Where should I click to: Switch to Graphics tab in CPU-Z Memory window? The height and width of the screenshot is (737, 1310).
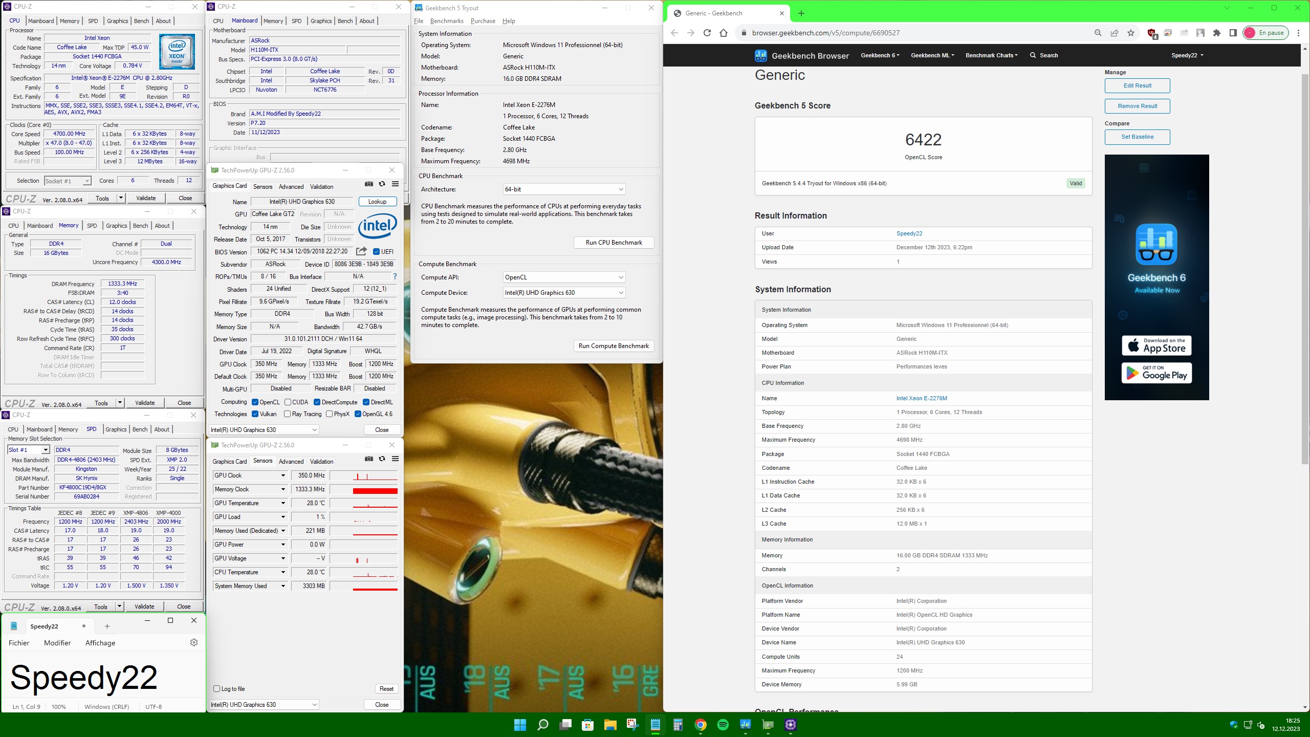tap(117, 226)
